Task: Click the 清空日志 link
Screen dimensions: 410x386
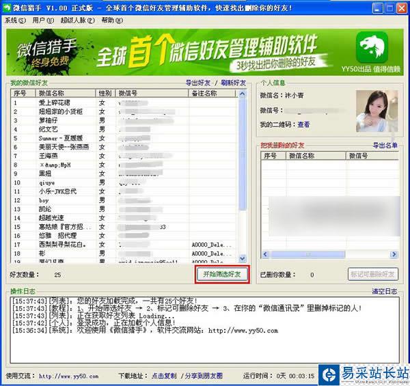Action: pyautogui.click(x=384, y=291)
